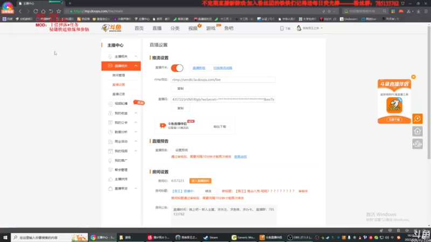Click the 商业活动 sidebar icon
This screenshot has width=431, height=242.
pyautogui.click(x=110, y=141)
